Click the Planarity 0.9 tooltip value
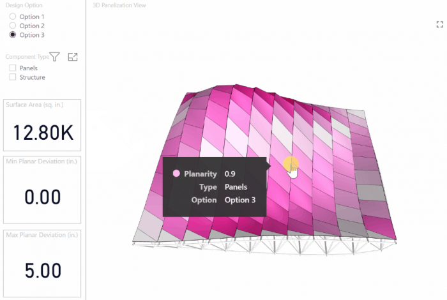This screenshot has height=300, width=447. pos(230,174)
